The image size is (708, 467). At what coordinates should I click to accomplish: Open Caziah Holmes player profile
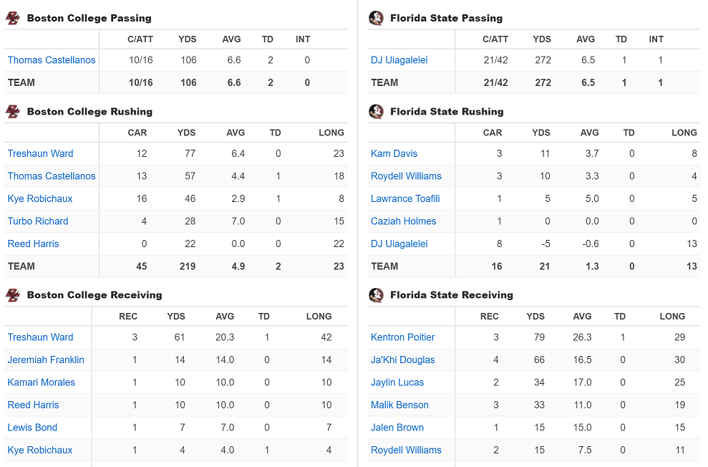[403, 221]
